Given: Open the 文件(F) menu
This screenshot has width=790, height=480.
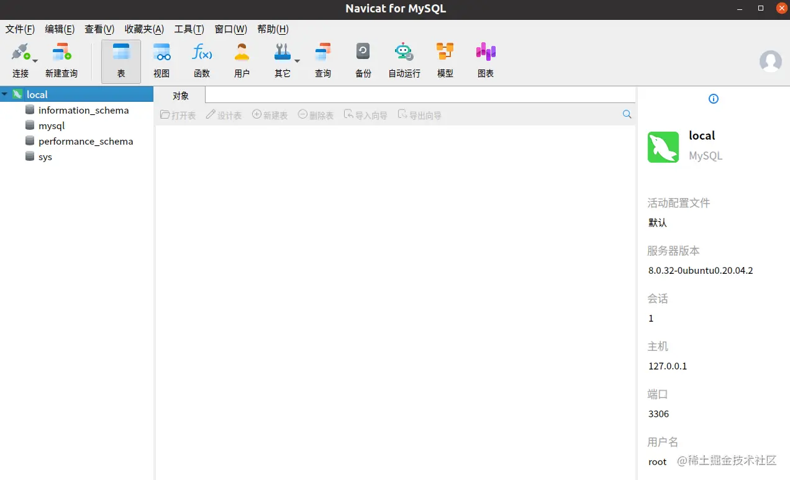Looking at the screenshot, I should click(x=20, y=29).
